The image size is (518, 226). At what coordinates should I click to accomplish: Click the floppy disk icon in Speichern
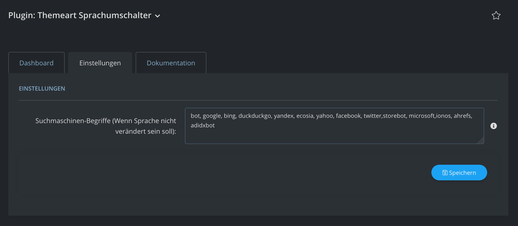[445, 173]
